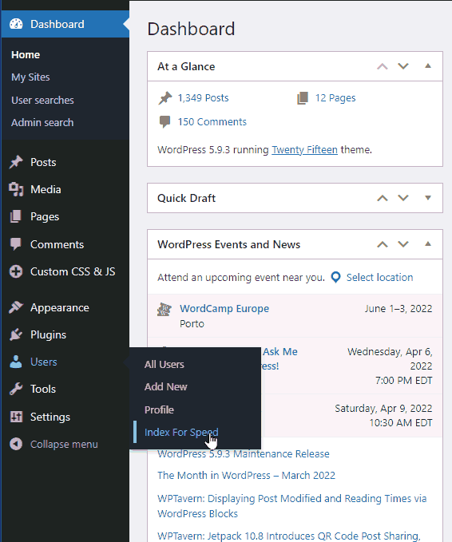Click the comment icon beside 150 Comments

165,121
